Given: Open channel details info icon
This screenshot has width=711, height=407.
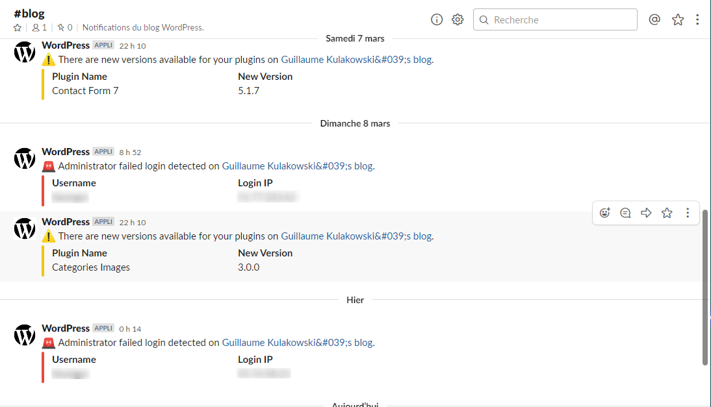Looking at the screenshot, I should [x=437, y=19].
